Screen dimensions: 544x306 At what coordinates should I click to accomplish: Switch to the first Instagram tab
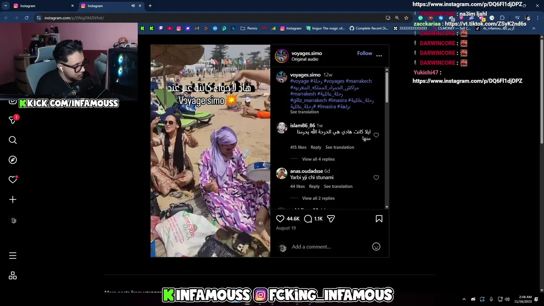(44, 6)
